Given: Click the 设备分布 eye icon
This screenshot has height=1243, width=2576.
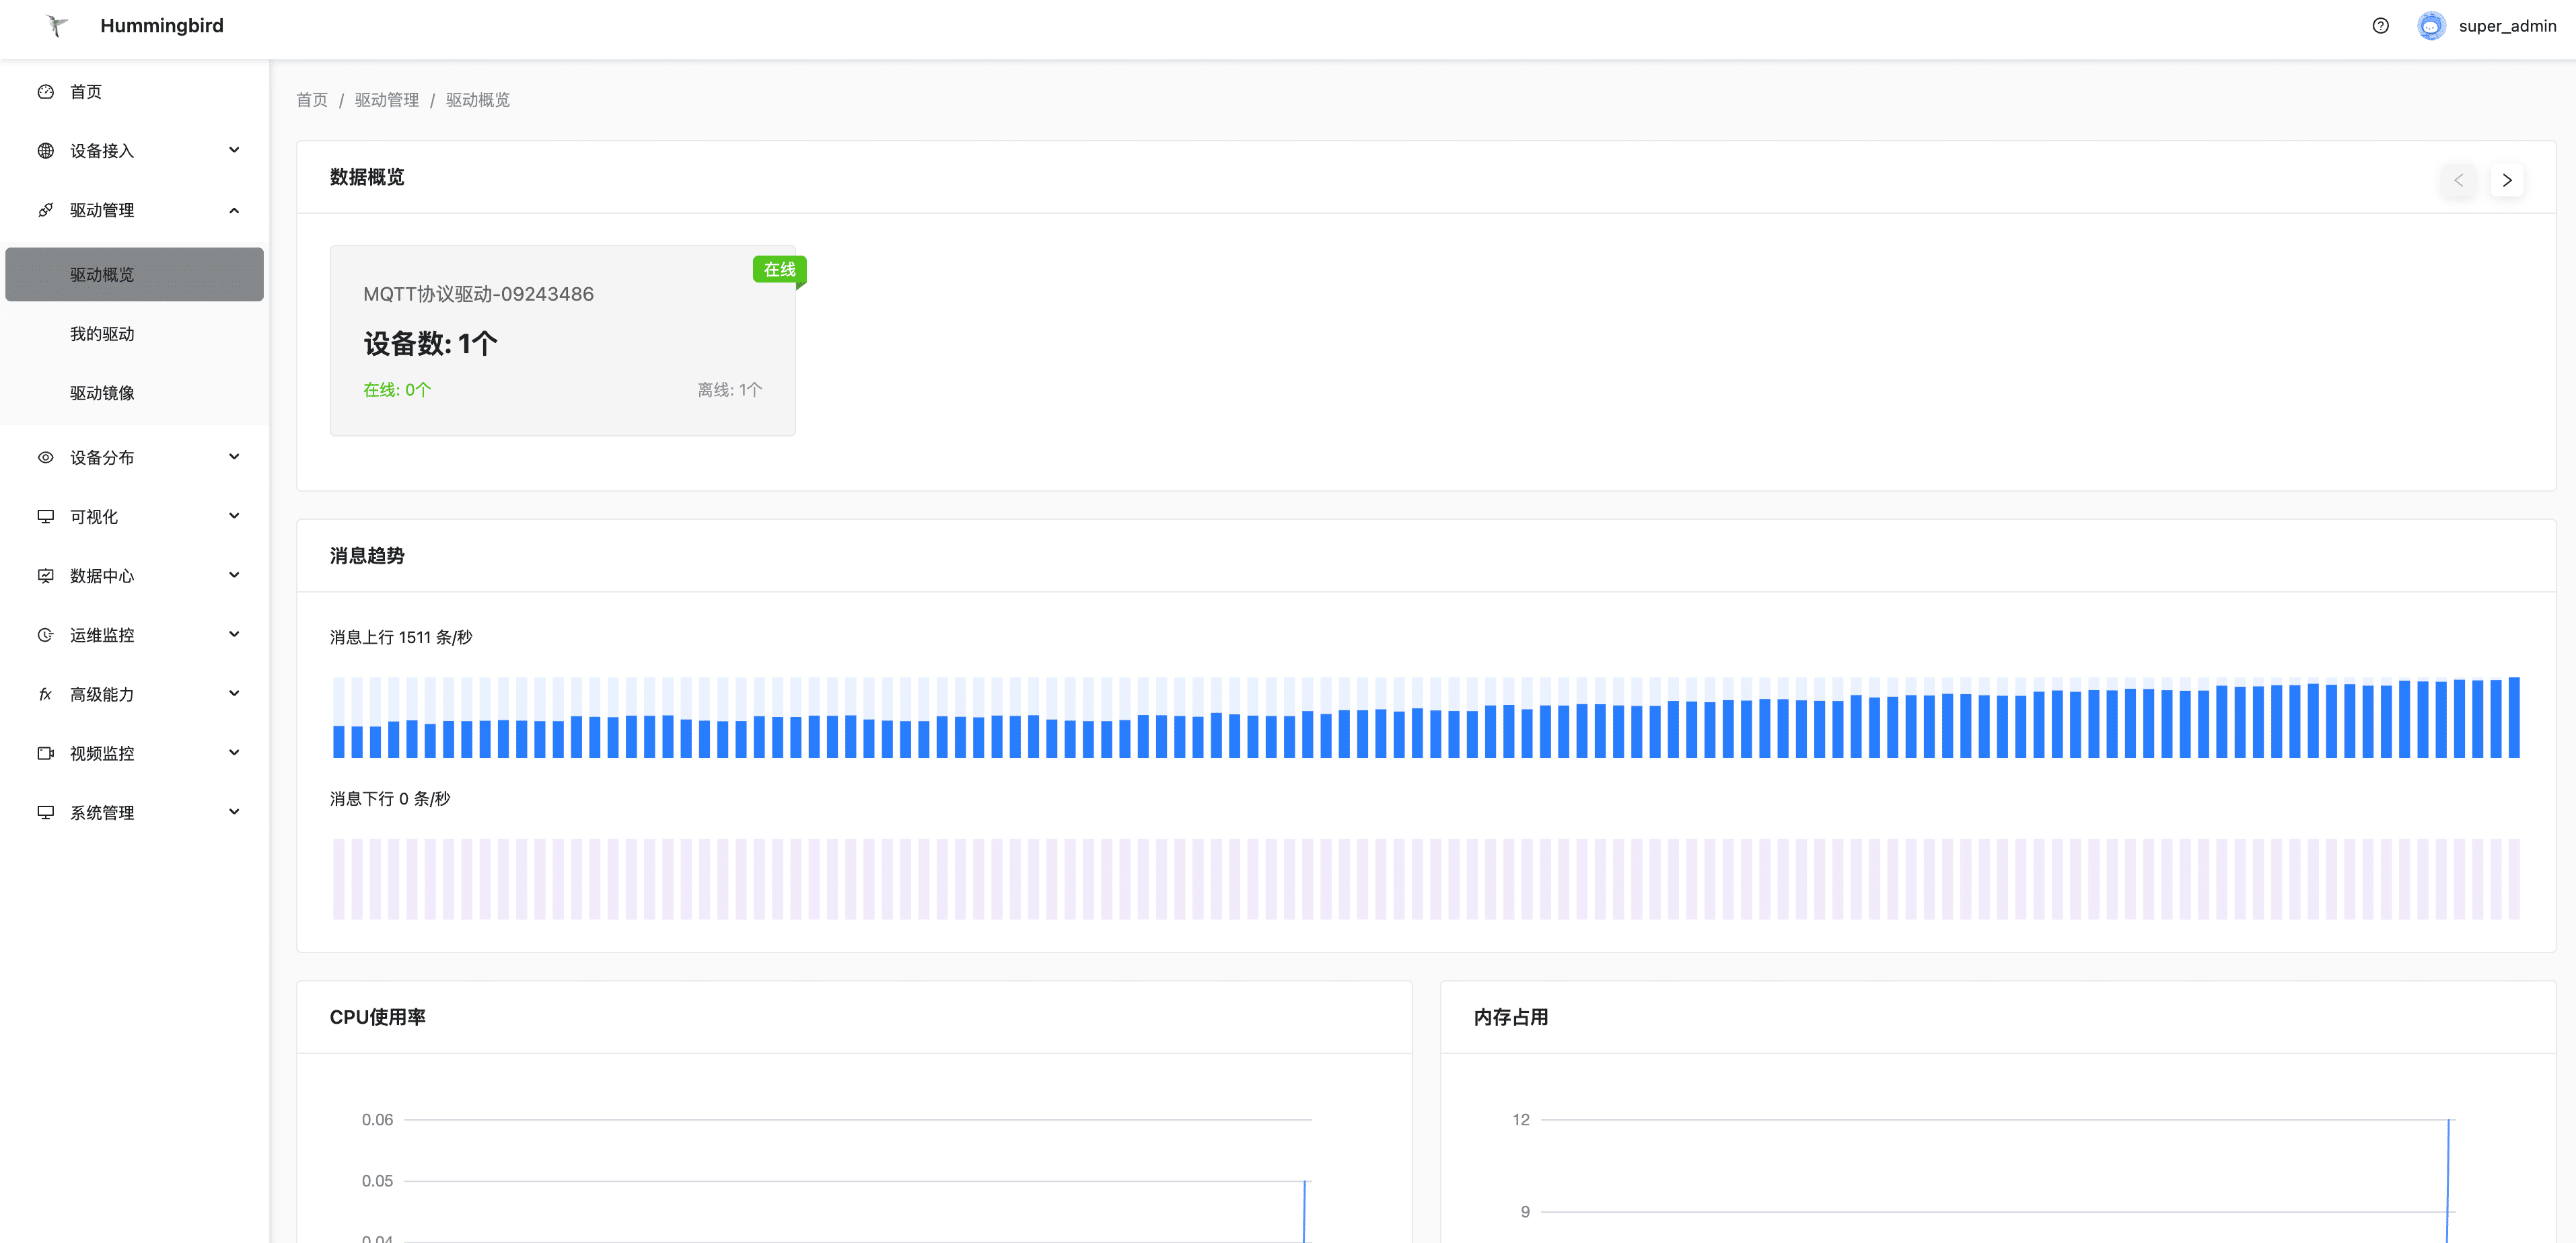Looking at the screenshot, I should (x=46, y=457).
